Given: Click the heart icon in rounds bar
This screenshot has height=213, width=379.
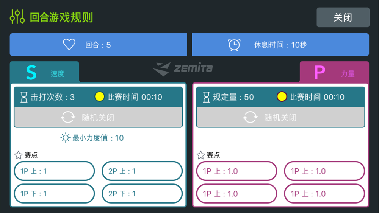Looking at the screenshot, I should pyautogui.click(x=69, y=45).
